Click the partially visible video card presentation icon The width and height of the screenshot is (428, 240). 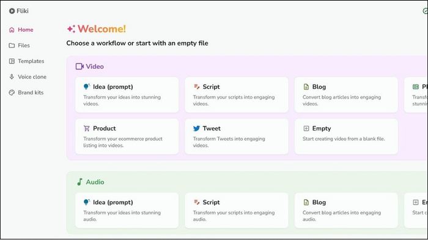coord(416,86)
